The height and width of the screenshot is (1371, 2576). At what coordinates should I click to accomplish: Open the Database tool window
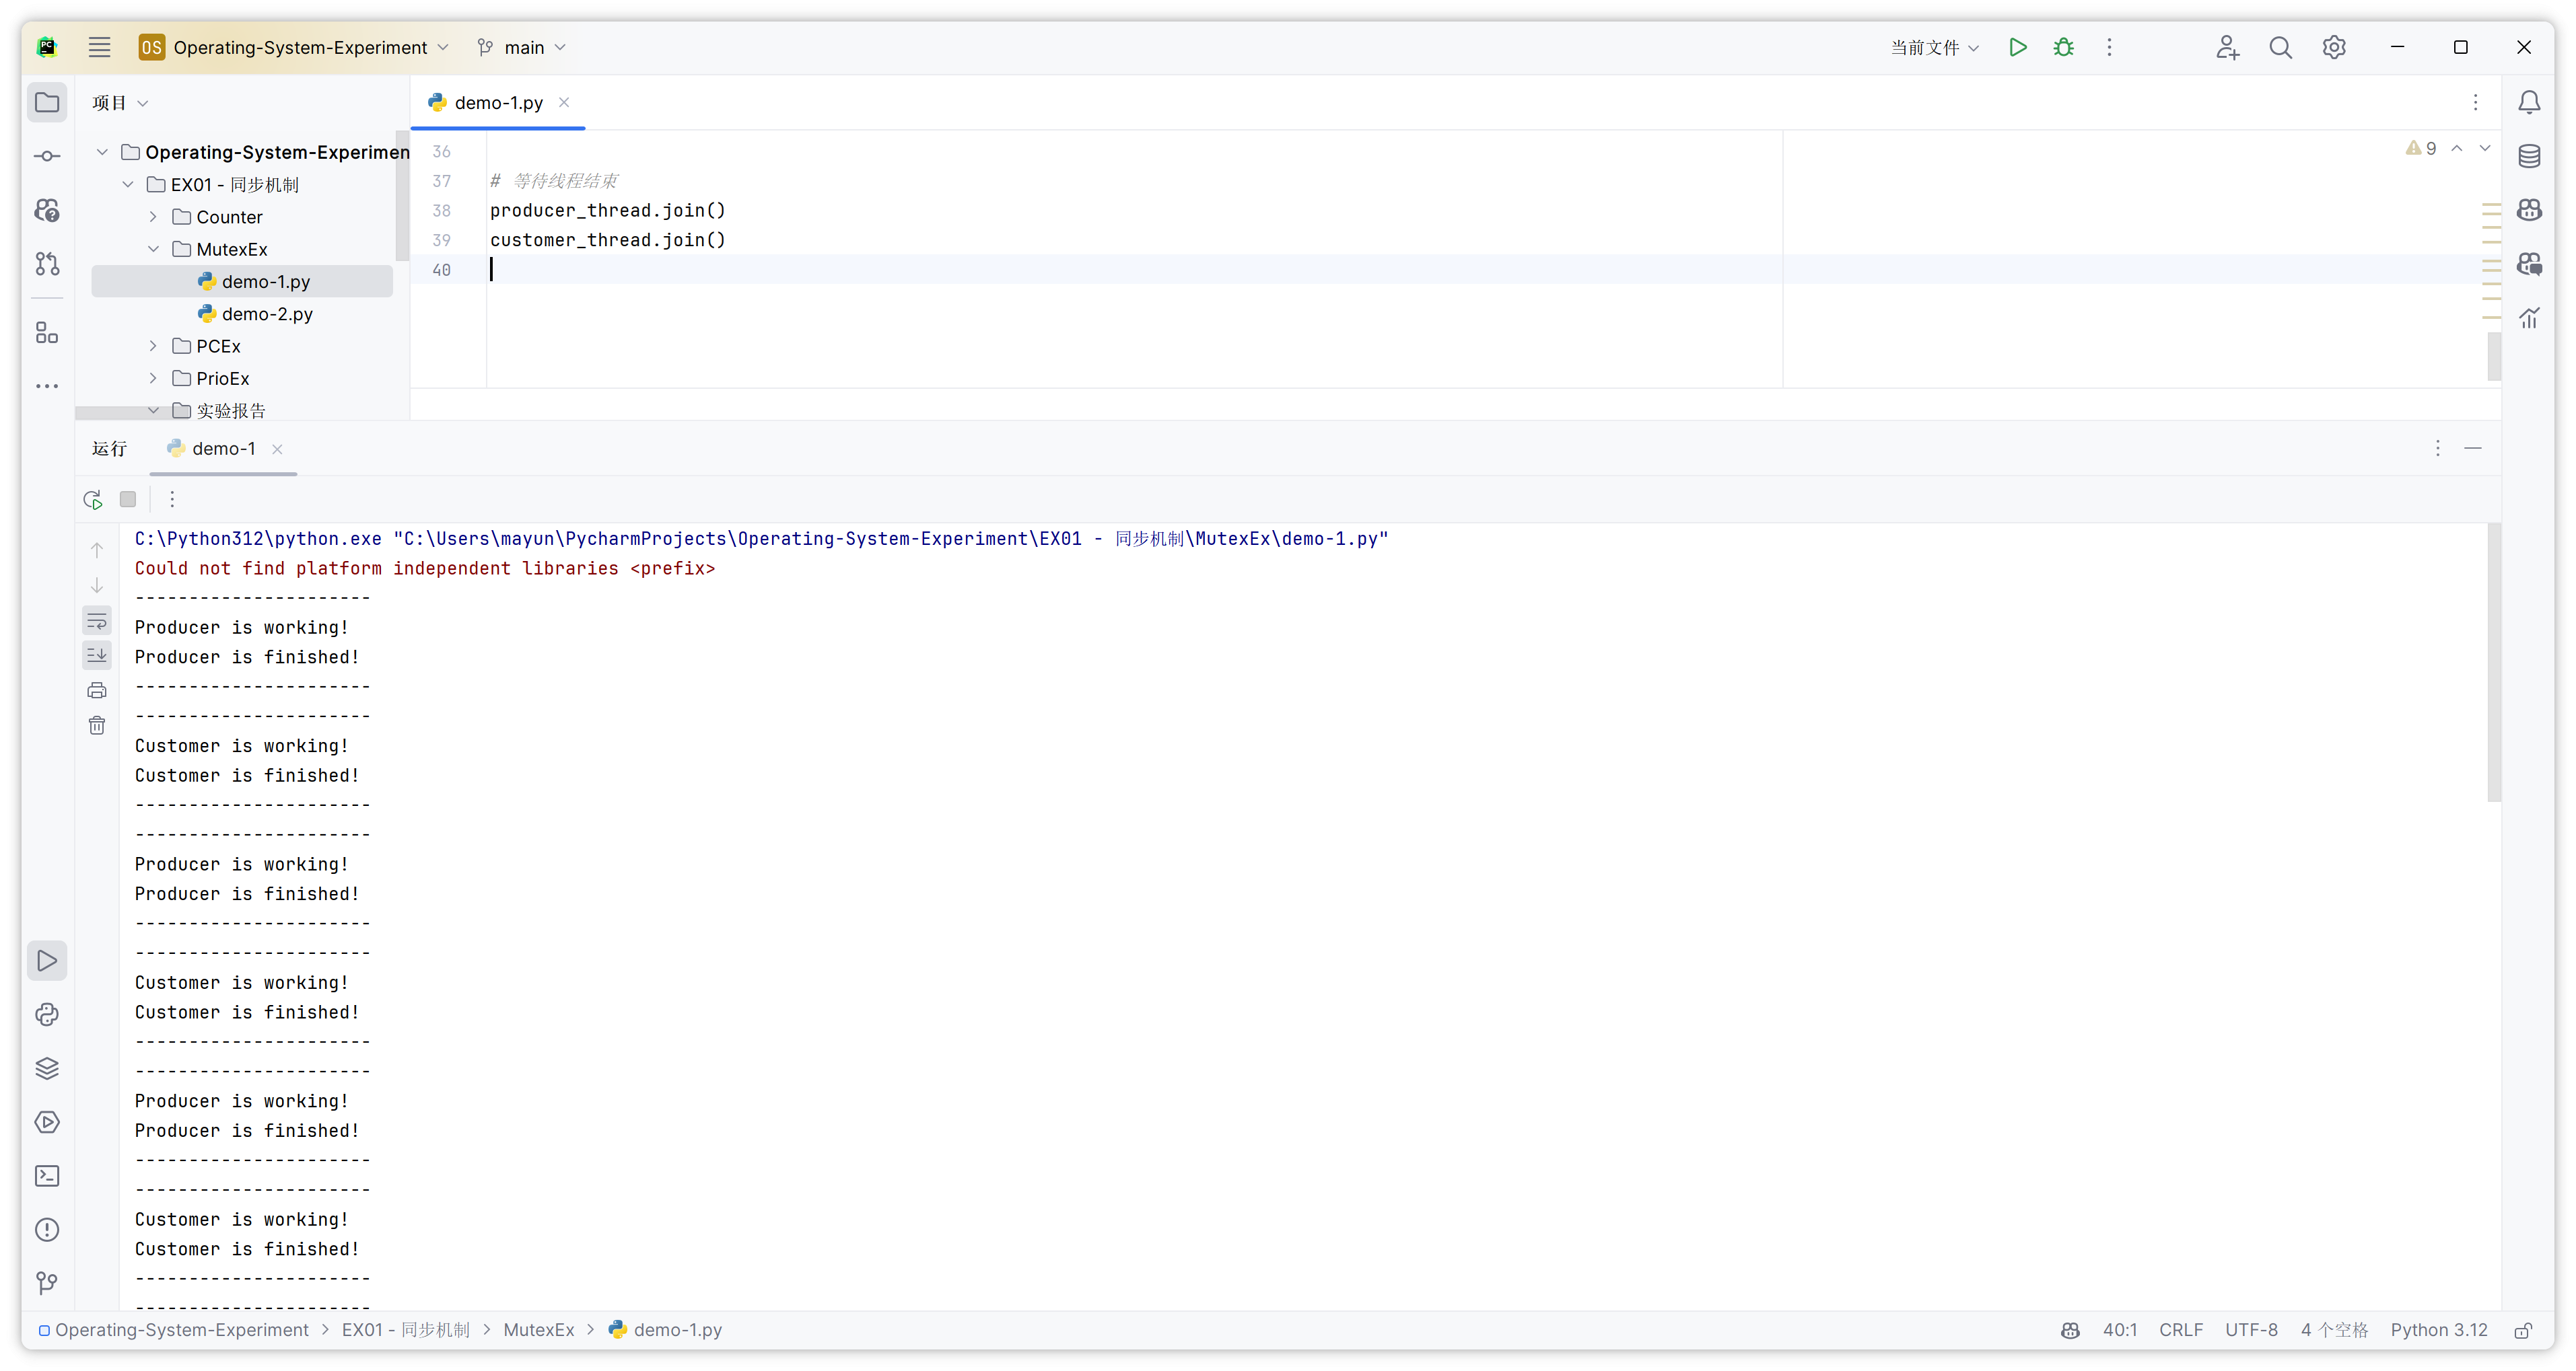click(2529, 156)
